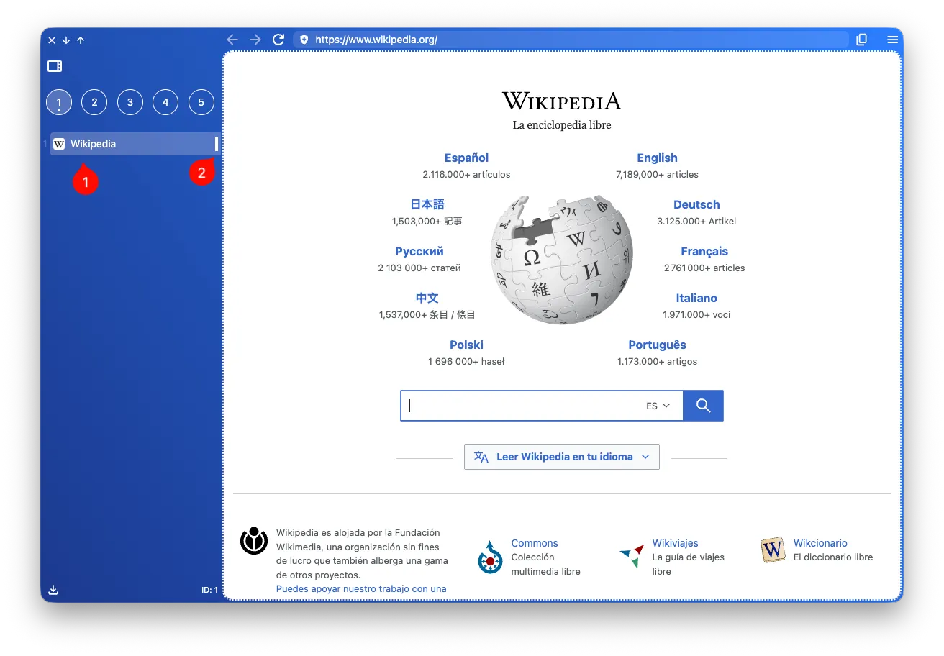Open the Wikiviajes link
This screenshot has height=656, width=944.
pos(676,543)
